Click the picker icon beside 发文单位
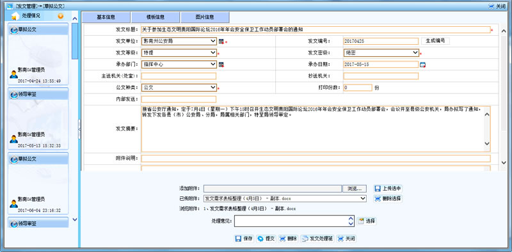Viewport: 512px width, 252px height. pos(221,42)
